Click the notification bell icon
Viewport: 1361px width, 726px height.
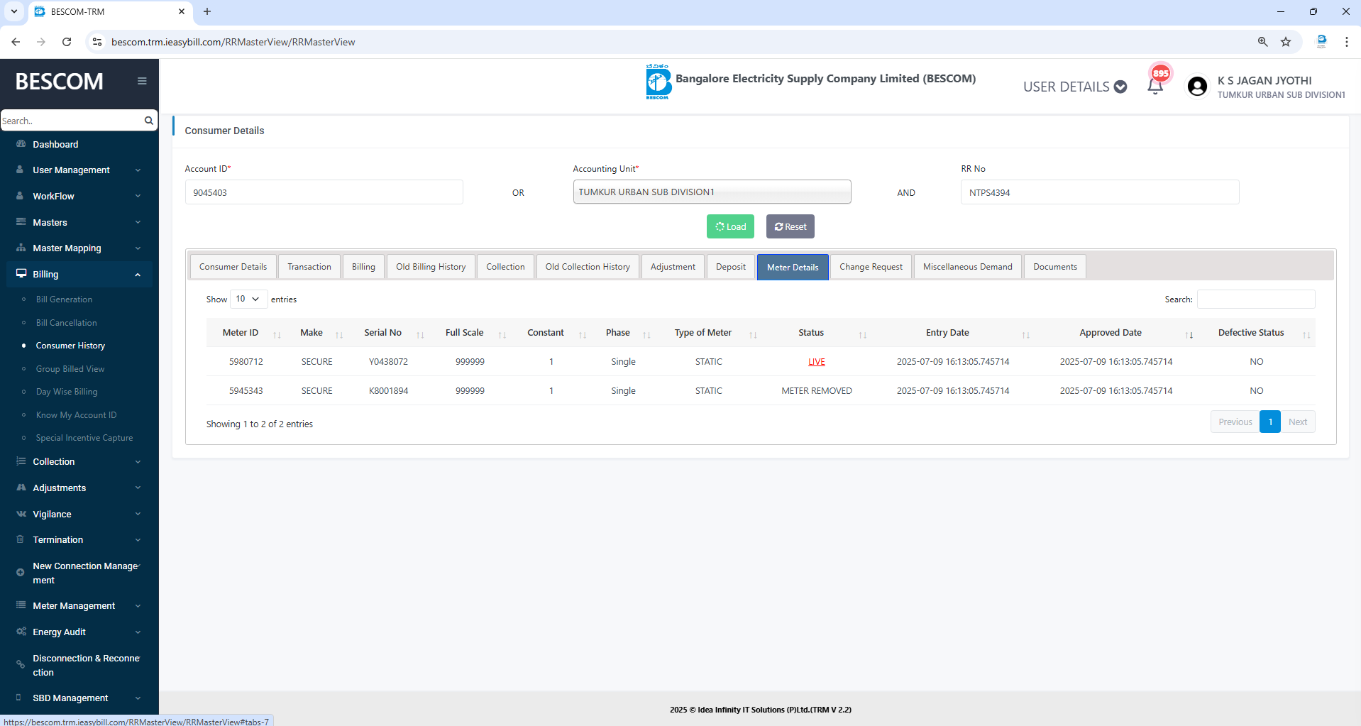1155,87
